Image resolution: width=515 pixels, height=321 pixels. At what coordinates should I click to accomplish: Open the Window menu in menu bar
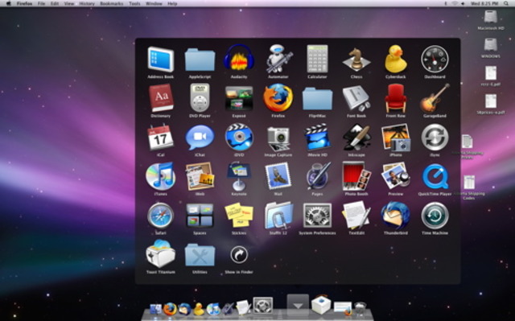click(x=154, y=3)
